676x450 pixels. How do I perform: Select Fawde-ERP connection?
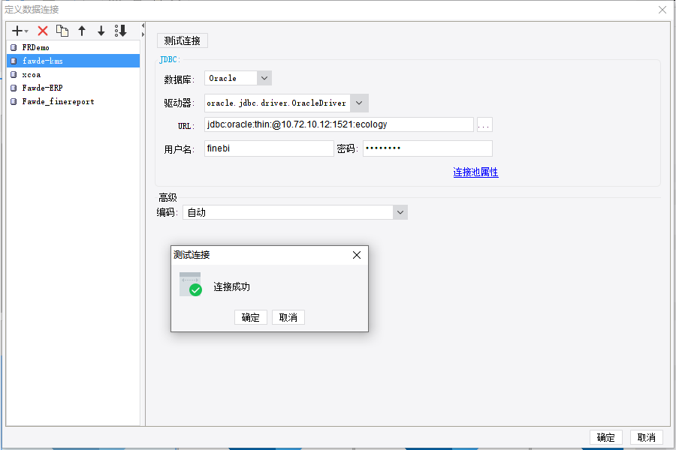pos(74,88)
